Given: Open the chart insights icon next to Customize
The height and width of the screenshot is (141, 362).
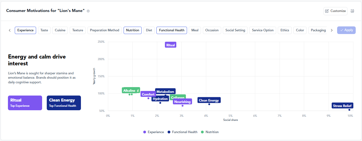Looking at the screenshot, I should 352,11.
